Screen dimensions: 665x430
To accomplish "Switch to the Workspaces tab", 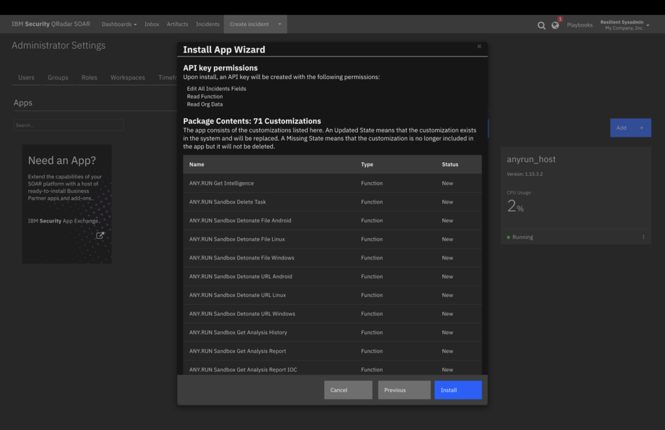I will pyautogui.click(x=128, y=77).
